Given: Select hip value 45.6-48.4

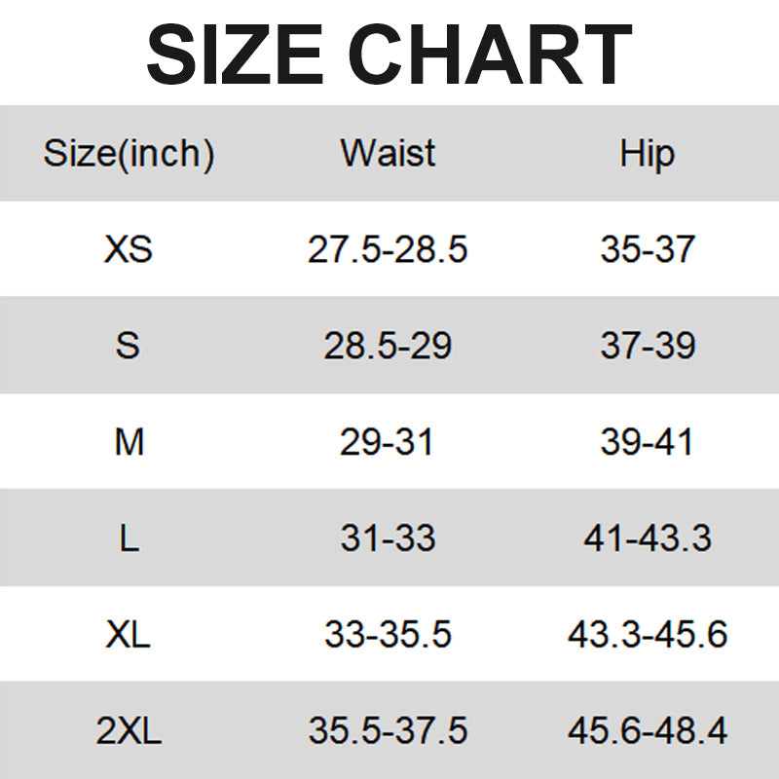Looking at the screenshot, I should tap(647, 731).
